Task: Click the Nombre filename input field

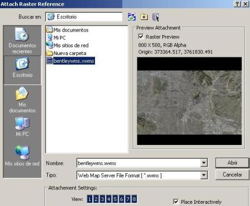Action: point(139,163)
